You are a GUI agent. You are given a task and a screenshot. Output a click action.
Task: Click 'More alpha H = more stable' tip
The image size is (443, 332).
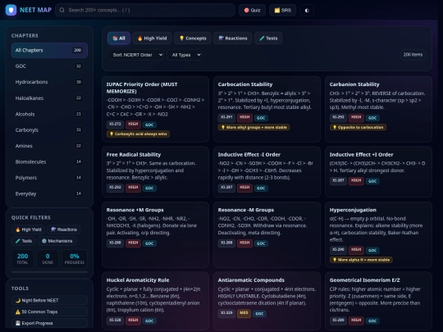coord(361,260)
